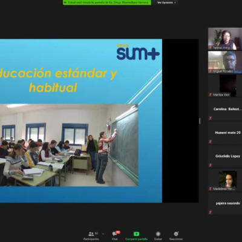
Task: Click the red unread chat badge
Action: 118,232
